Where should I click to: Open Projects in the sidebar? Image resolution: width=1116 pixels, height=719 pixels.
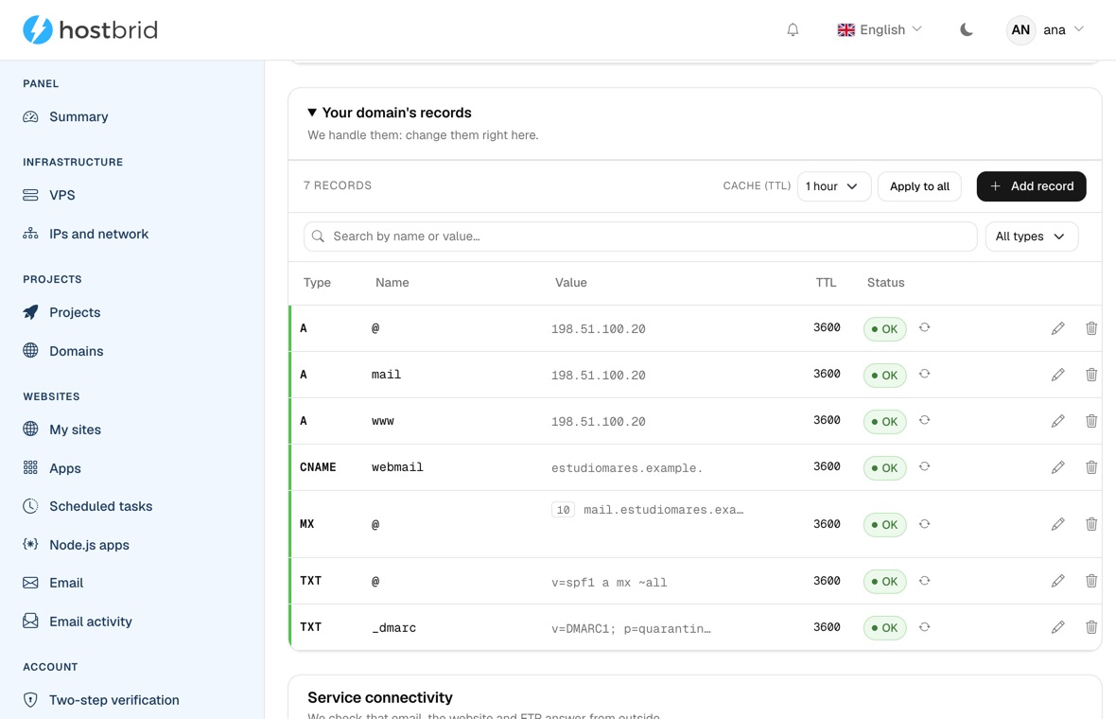pyautogui.click(x=75, y=312)
